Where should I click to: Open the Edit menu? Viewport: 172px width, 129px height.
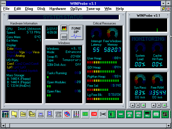pos(17,9)
